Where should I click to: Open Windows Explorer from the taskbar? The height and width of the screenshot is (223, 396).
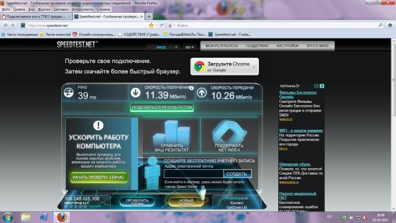pyautogui.click(x=26, y=217)
